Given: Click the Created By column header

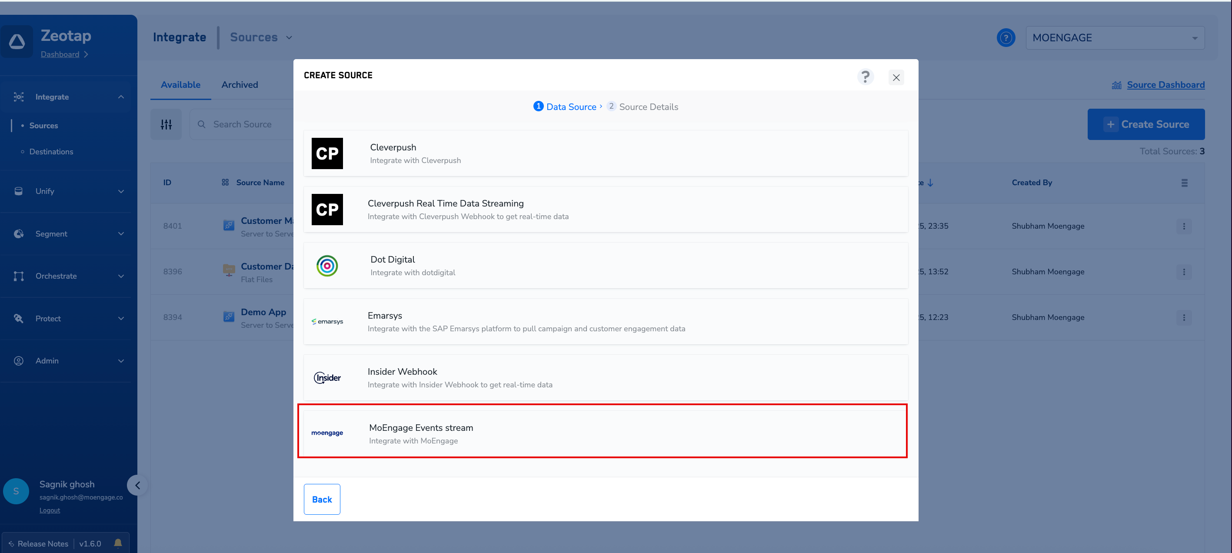Looking at the screenshot, I should [x=1032, y=183].
